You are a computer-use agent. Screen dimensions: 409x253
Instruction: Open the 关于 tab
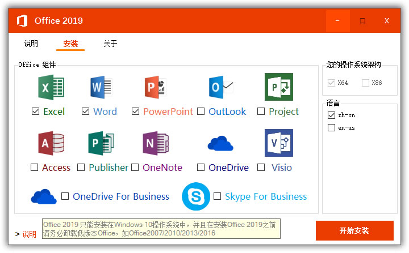(x=110, y=44)
